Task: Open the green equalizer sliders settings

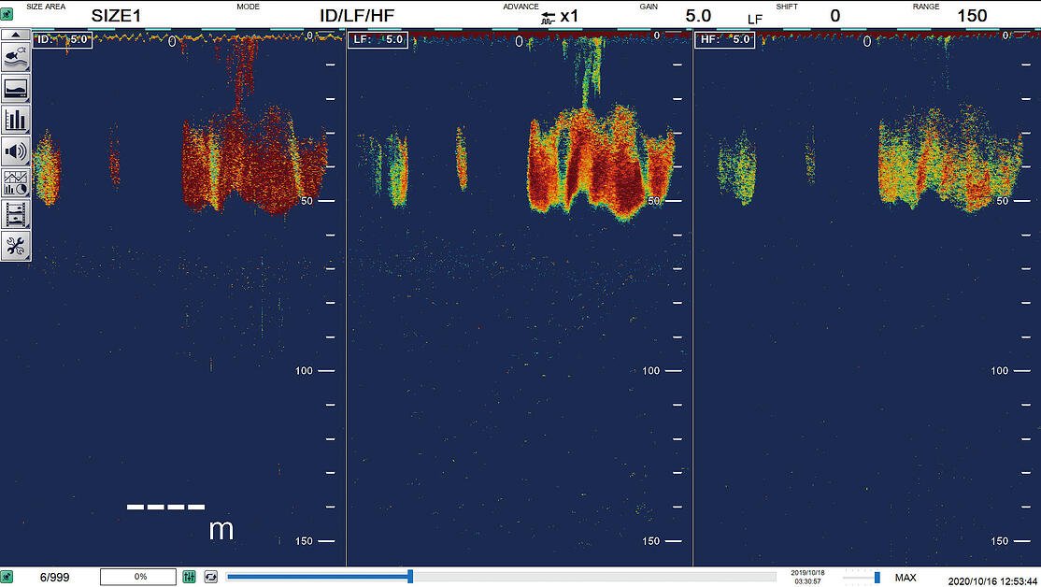Action: pyautogui.click(x=189, y=577)
